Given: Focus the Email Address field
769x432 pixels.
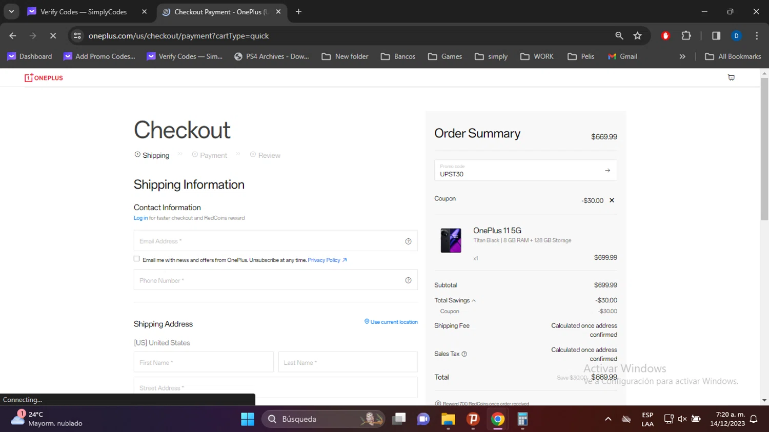Looking at the screenshot, I should (x=276, y=241).
